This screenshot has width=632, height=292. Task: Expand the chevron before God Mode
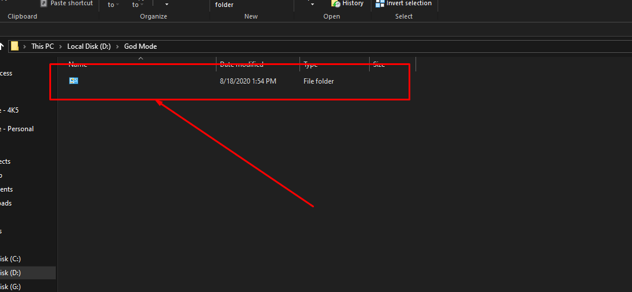117,46
